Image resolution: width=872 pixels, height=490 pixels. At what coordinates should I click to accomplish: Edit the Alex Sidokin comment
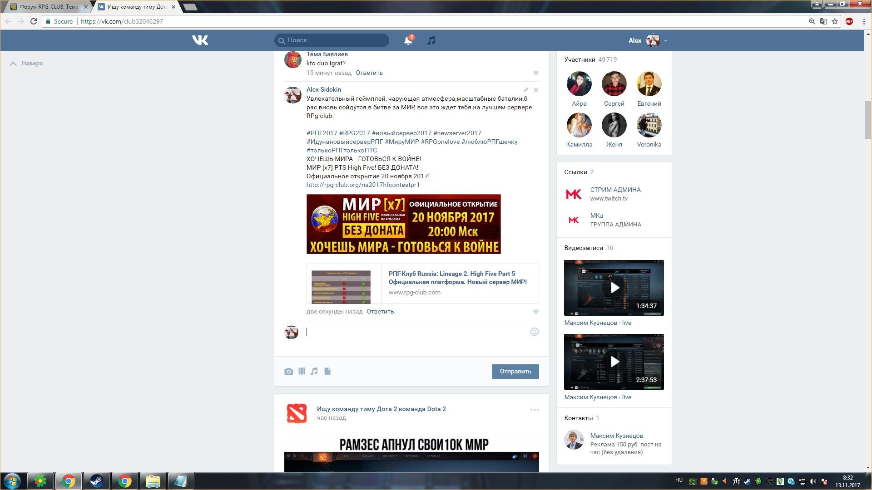point(525,90)
